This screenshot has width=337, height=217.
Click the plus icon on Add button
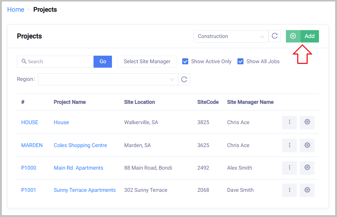click(293, 36)
